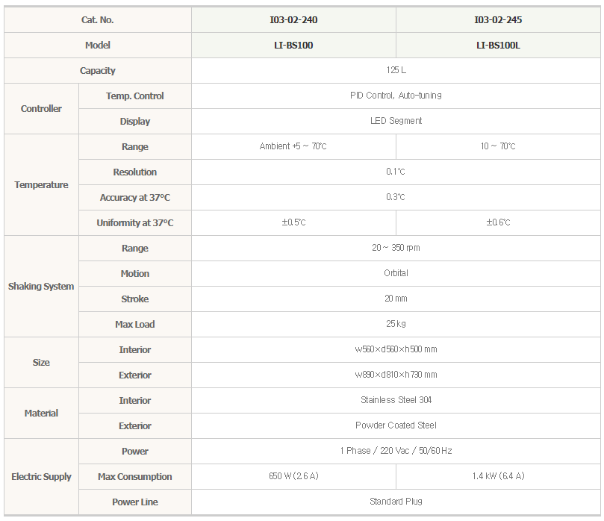The width and height of the screenshot is (604, 521).
Task: Click the Accuracy at 37°C label
Action: coord(135,198)
